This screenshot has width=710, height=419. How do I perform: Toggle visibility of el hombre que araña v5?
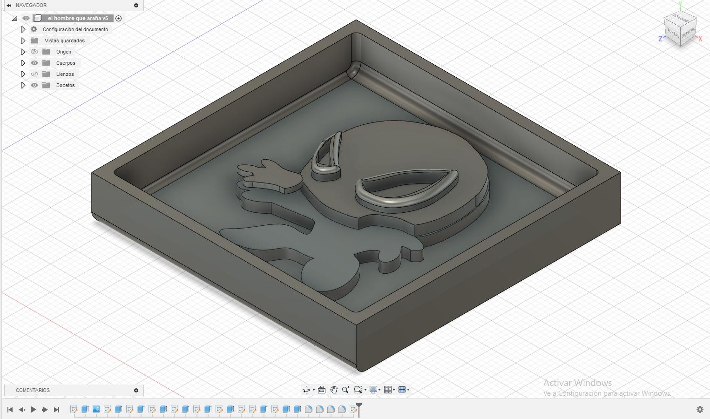tap(26, 18)
